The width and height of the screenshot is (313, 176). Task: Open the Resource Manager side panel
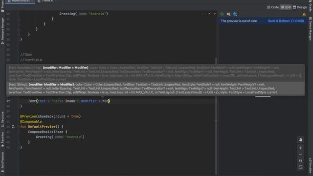(x=2, y=30)
